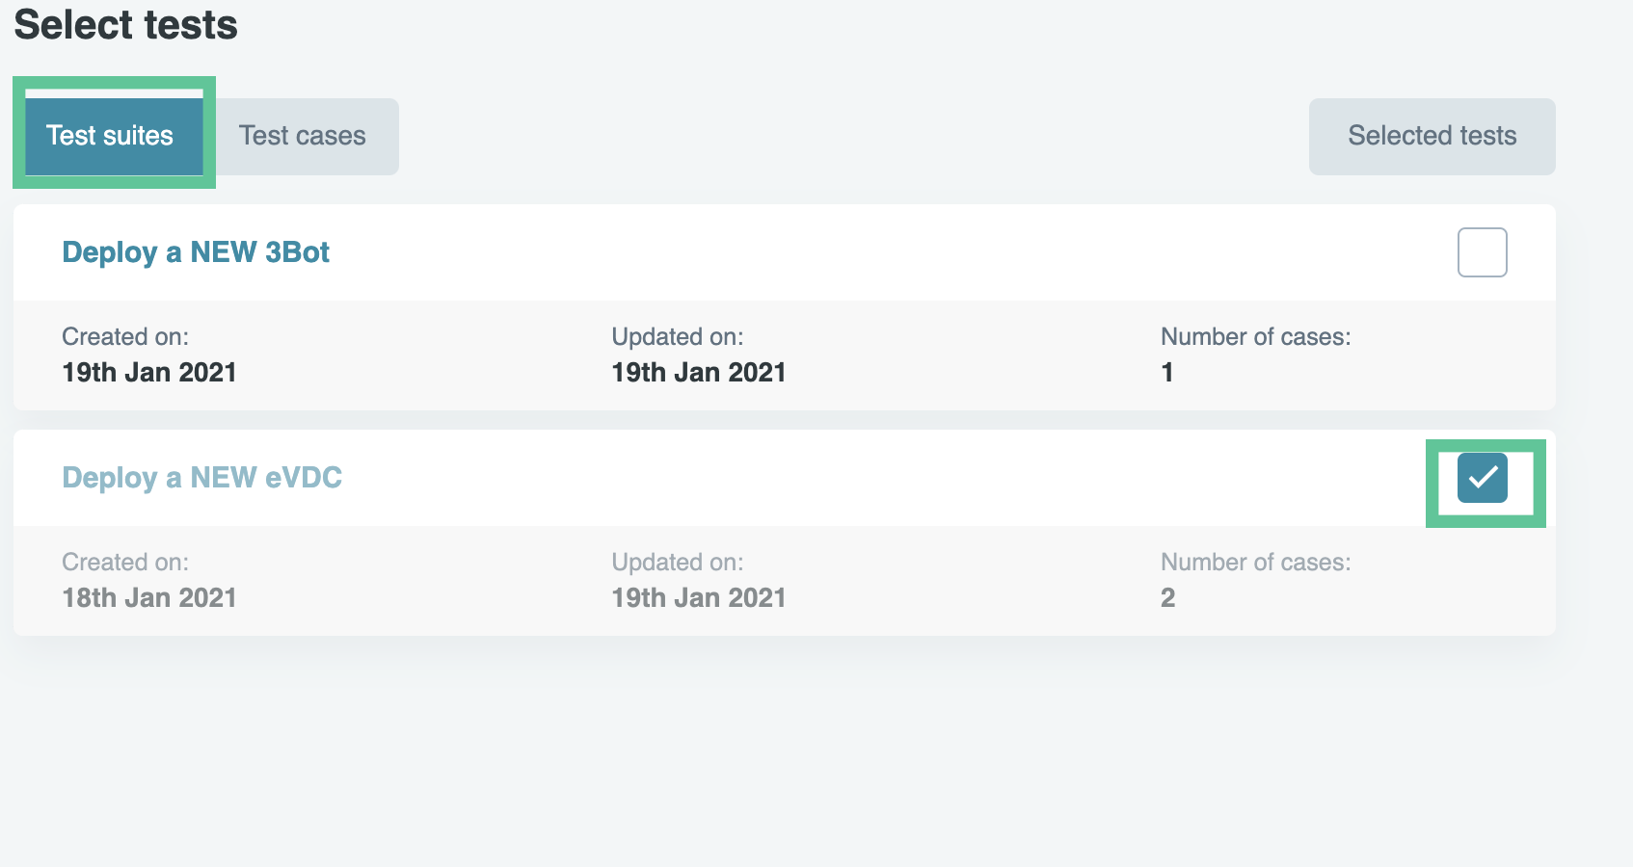Click the 3Bot suite's created date value

tap(149, 373)
